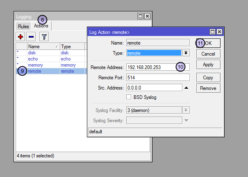This screenshot has width=248, height=177.
Task: Close the Logging window
Action: pos(147,16)
